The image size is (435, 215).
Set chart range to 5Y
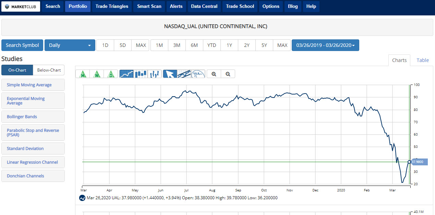264,45
